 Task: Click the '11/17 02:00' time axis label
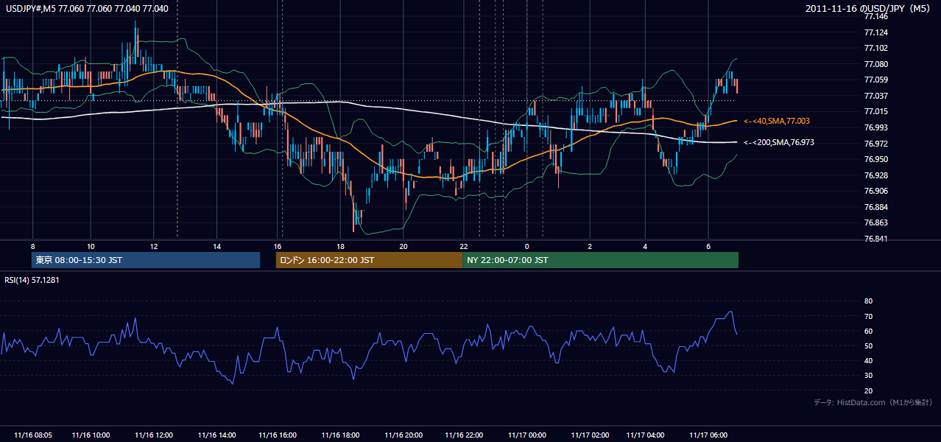[590, 435]
